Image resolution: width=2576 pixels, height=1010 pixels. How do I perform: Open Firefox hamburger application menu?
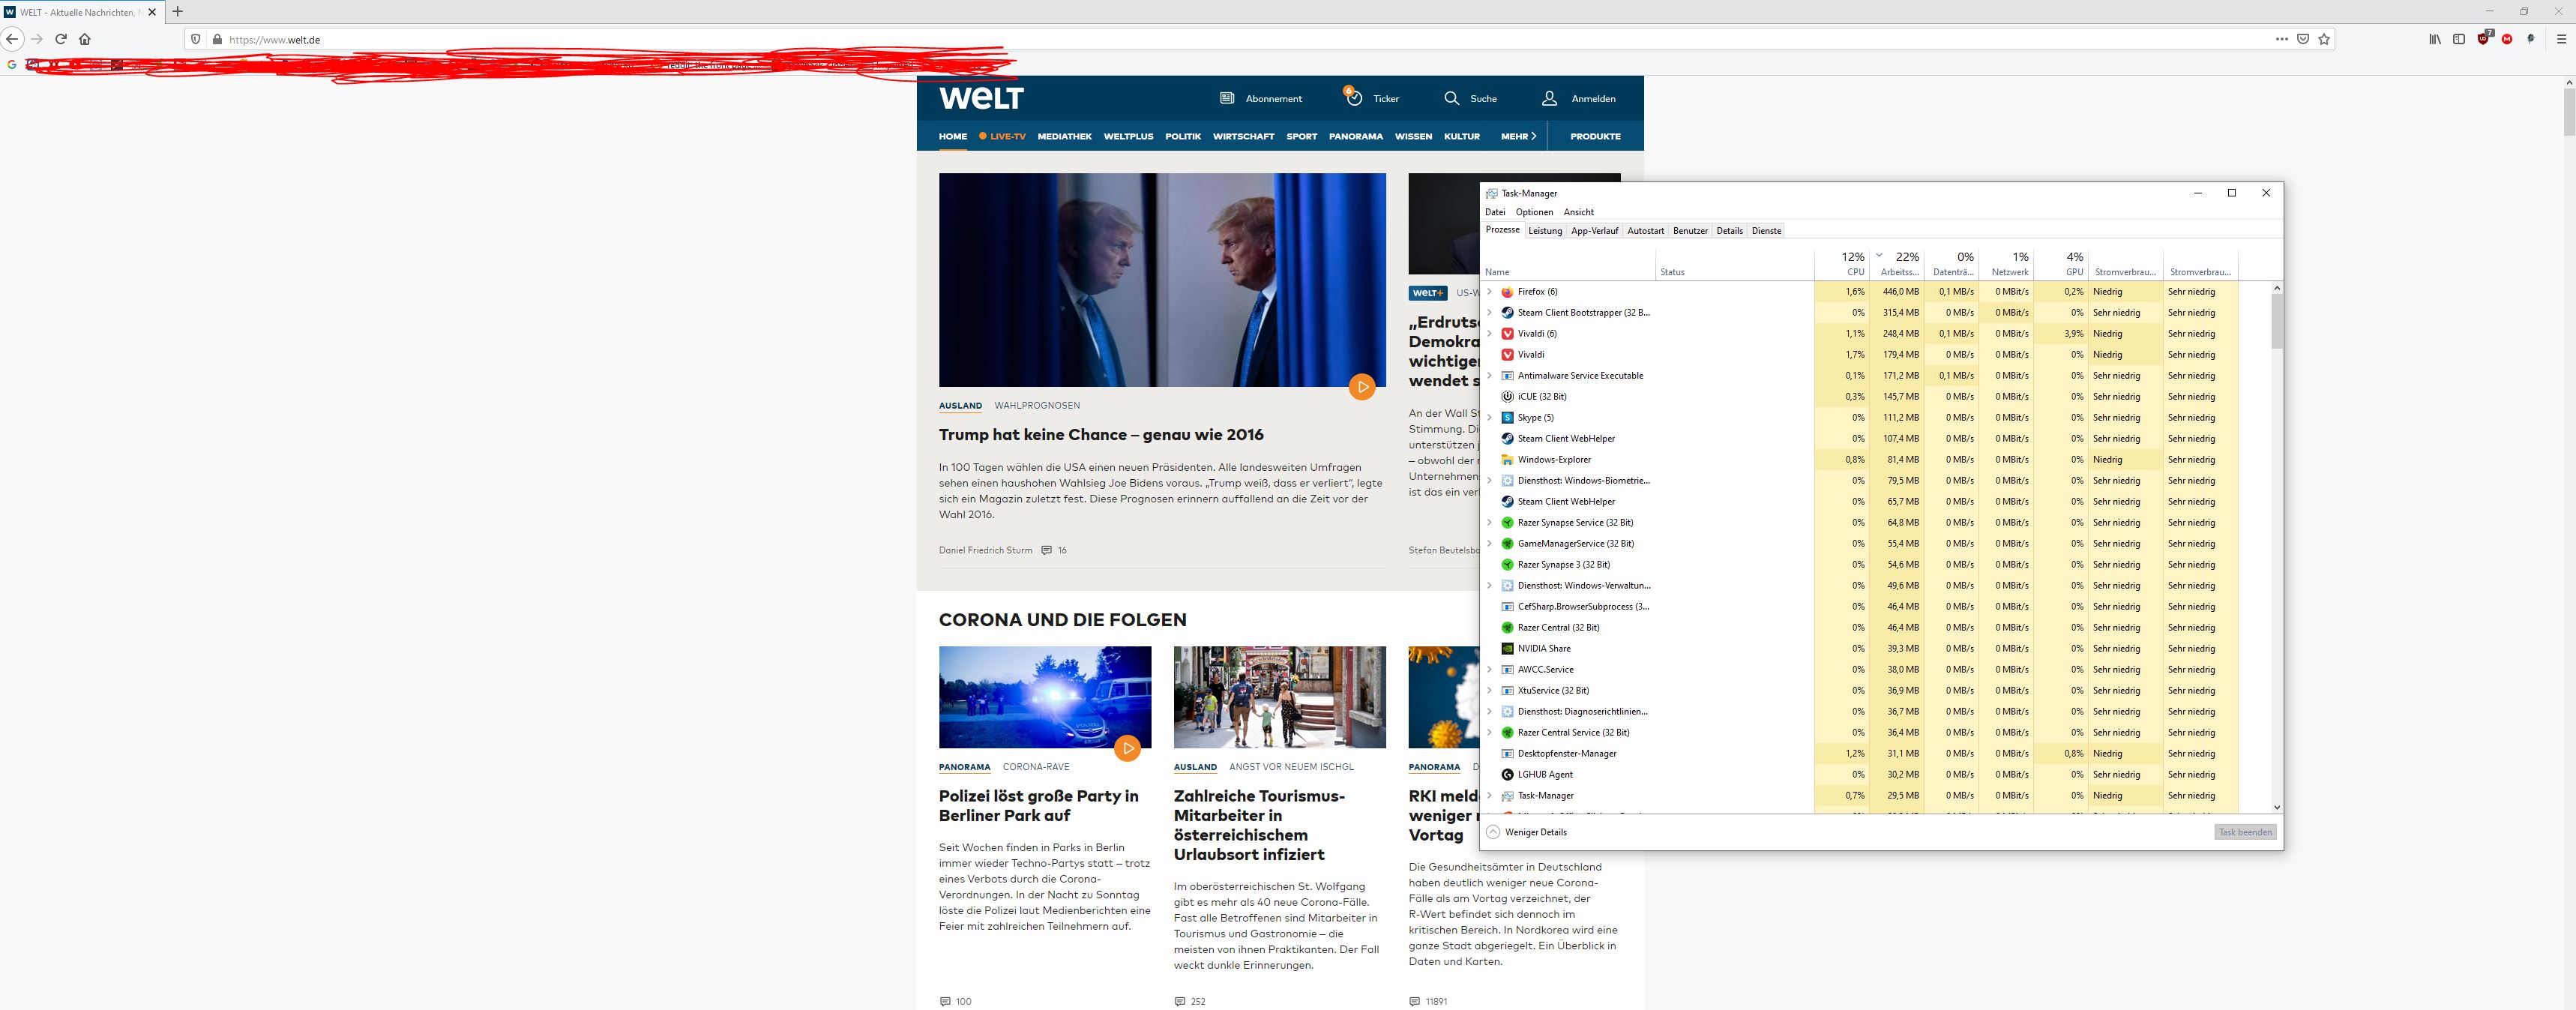click(2561, 39)
